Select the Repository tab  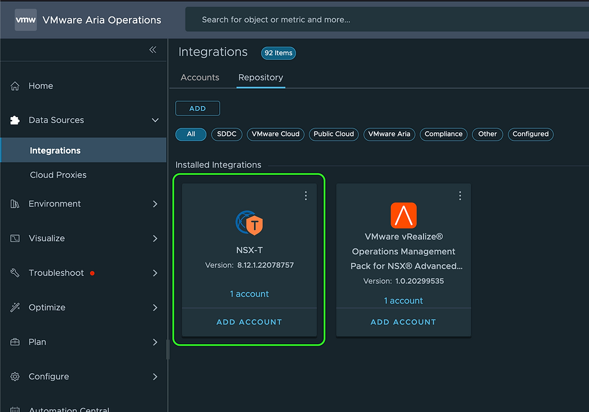261,77
